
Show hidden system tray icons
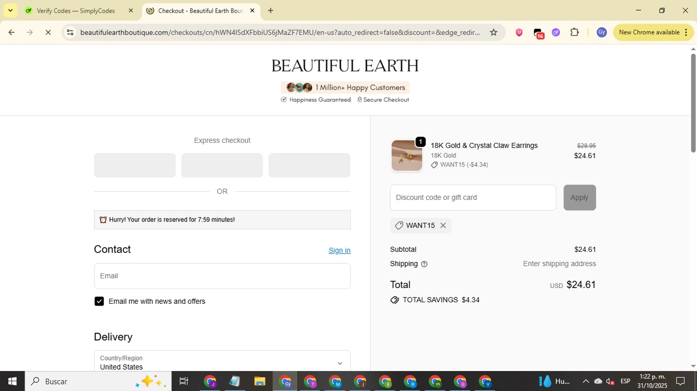(x=585, y=381)
